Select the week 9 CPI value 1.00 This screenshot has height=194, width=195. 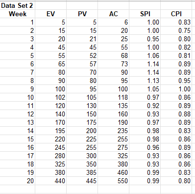176,89
